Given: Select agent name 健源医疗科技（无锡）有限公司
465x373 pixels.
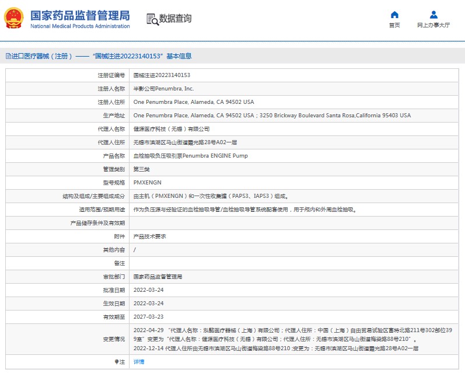Looking at the screenshot, I should click(172, 129).
